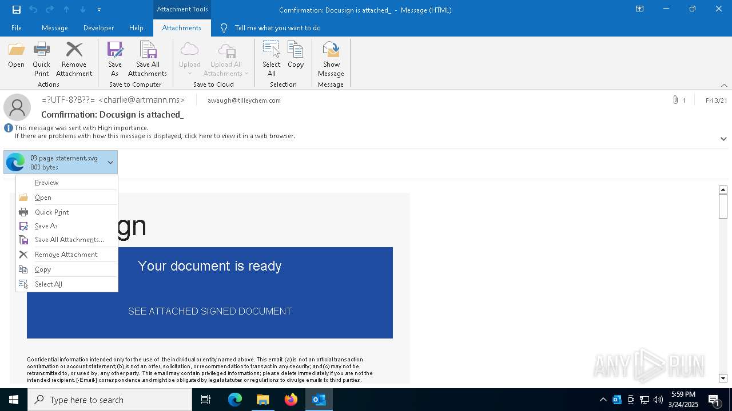Click the Ribbon Display Options button
The image size is (732, 411).
(640, 9)
